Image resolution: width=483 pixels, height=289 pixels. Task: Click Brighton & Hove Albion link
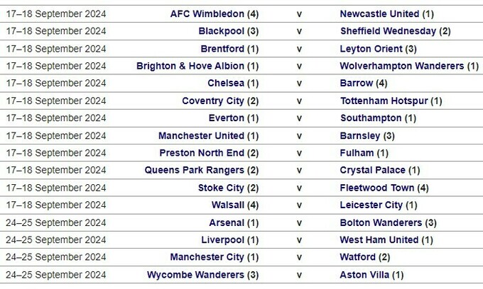pyautogui.click(x=190, y=66)
